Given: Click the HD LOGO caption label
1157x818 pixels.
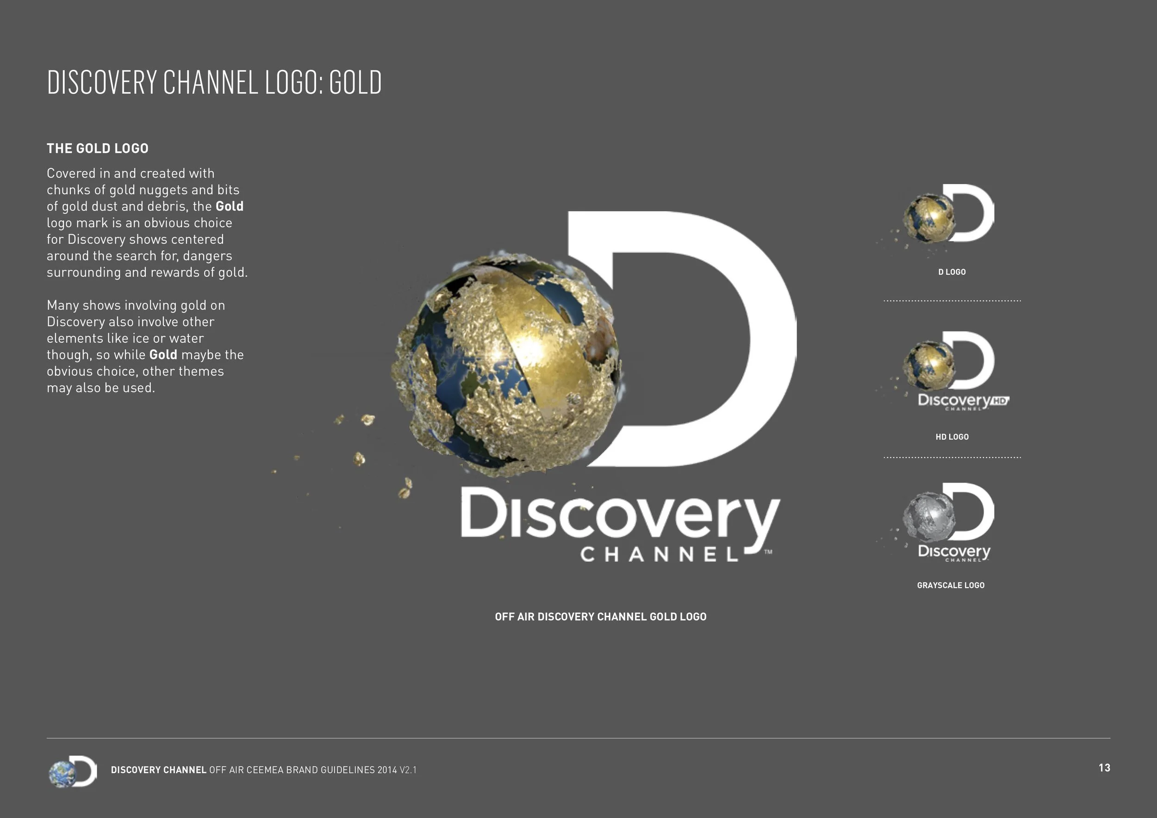Looking at the screenshot, I should [952, 437].
